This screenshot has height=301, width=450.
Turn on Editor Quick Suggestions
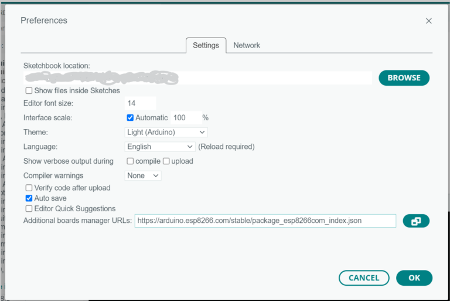(29, 208)
